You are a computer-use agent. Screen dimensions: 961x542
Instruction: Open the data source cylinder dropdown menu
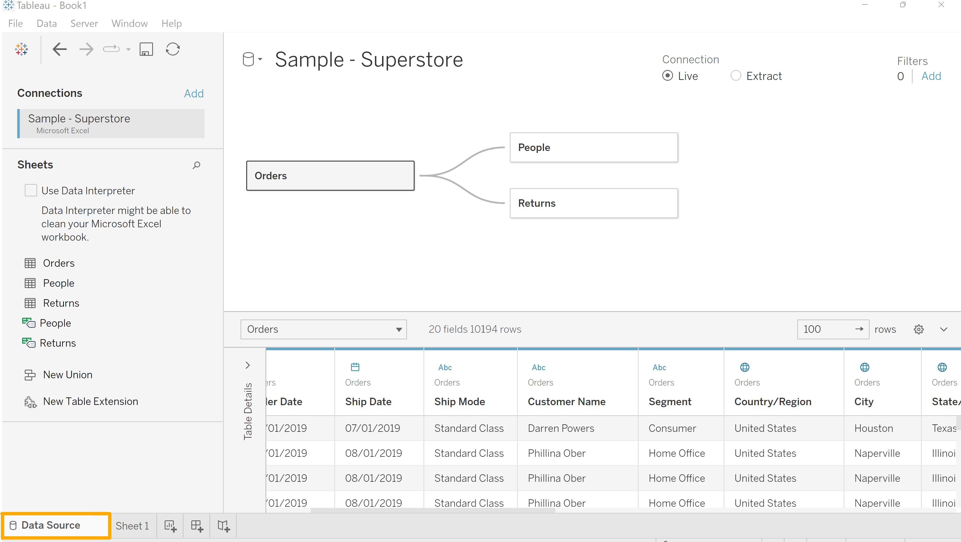(252, 59)
